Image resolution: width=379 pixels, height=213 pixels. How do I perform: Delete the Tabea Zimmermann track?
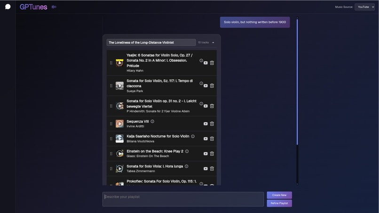[x=212, y=168]
